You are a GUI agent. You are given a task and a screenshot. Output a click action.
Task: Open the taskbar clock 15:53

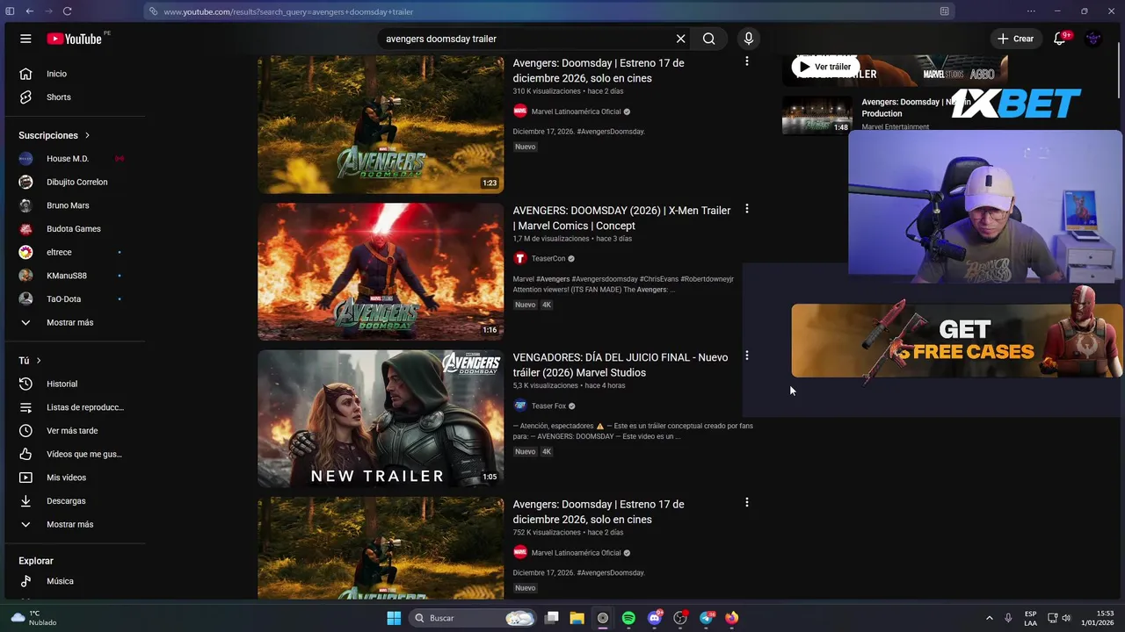1098,618
